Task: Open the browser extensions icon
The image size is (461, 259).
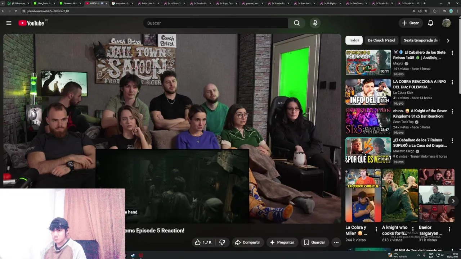Action: (435, 11)
